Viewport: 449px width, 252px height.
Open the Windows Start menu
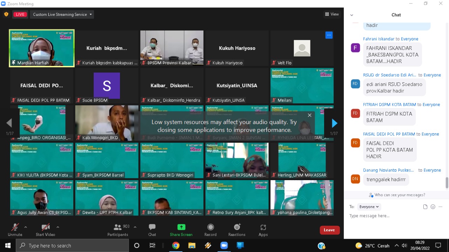(8, 245)
